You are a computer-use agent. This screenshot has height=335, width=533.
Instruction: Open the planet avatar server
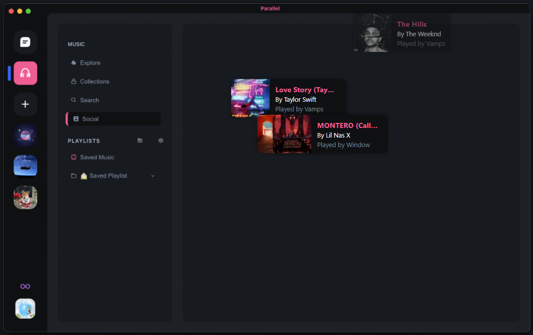tap(25, 135)
